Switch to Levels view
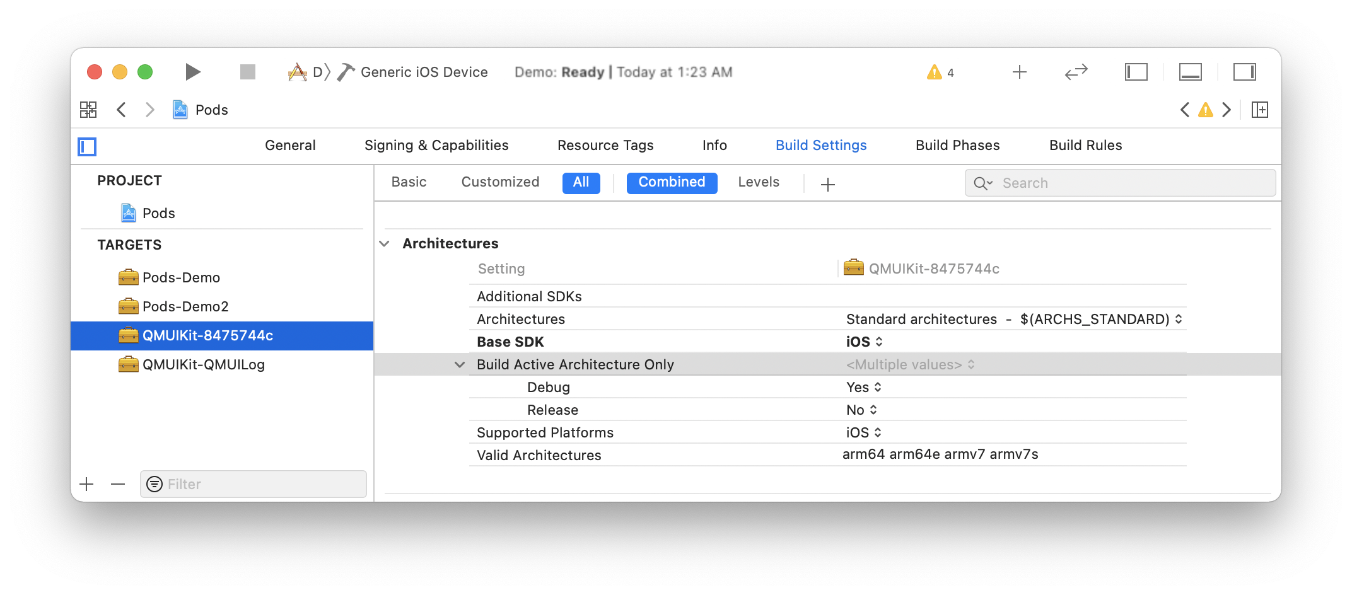Image resolution: width=1352 pixels, height=595 pixels. [x=759, y=182]
